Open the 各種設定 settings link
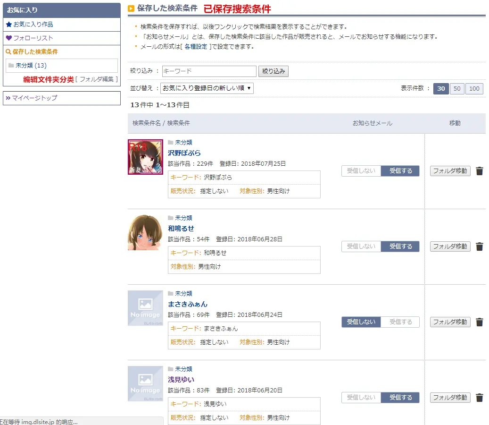The width and height of the screenshot is (489, 425). click(196, 47)
